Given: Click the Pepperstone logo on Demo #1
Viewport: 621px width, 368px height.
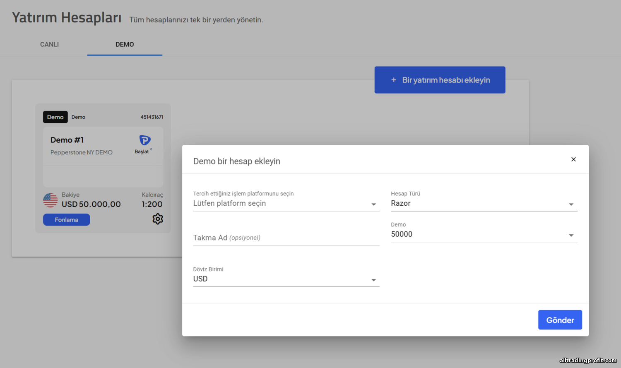Looking at the screenshot, I should pyautogui.click(x=144, y=140).
